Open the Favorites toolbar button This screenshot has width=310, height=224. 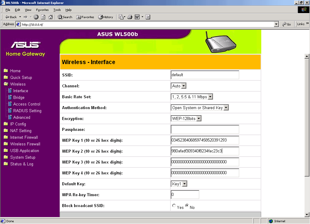[85, 17]
